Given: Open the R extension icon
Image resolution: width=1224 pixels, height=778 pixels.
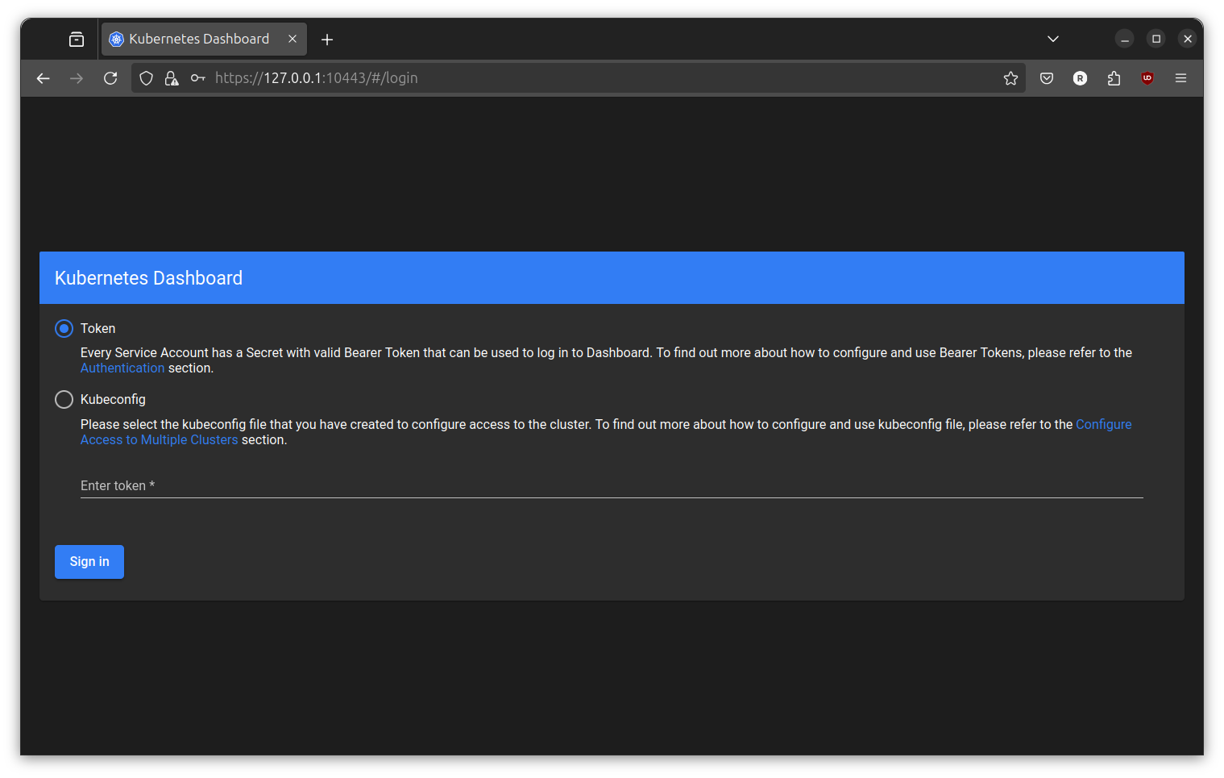Looking at the screenshot, I should pyautogui.click(x=1081, y=78).
